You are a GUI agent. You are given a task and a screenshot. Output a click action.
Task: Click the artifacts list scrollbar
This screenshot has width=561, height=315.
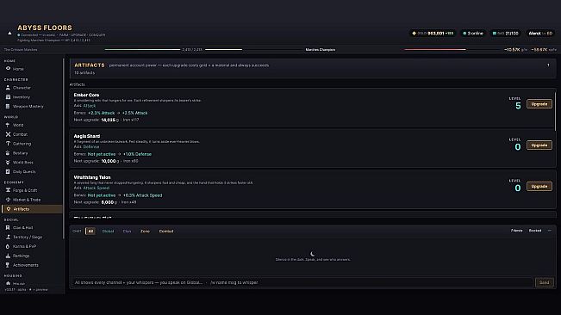point(555,111)
